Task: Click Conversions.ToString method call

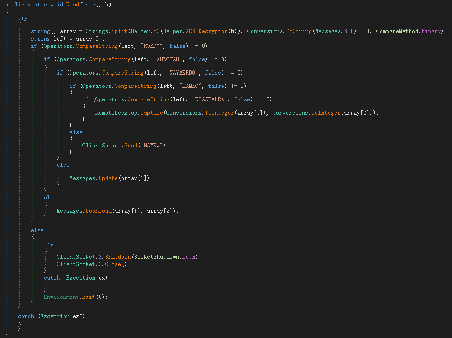Action: click(x=299, y=31)
